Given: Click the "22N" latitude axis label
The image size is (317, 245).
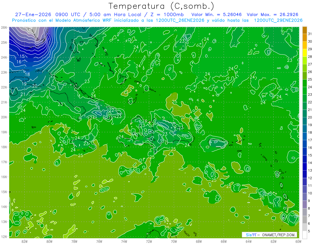Looking at the screenshot, I should point(4,87).
